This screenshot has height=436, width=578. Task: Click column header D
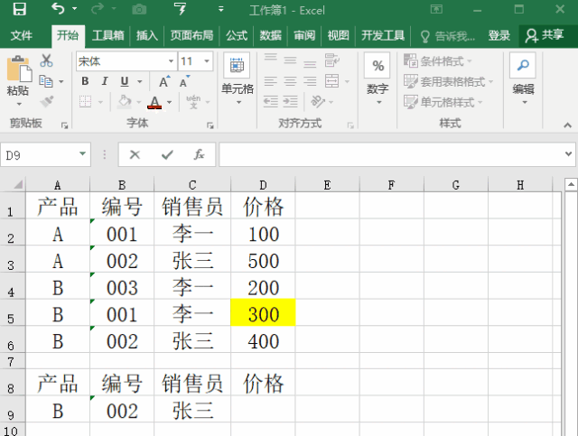click(263, 185)
